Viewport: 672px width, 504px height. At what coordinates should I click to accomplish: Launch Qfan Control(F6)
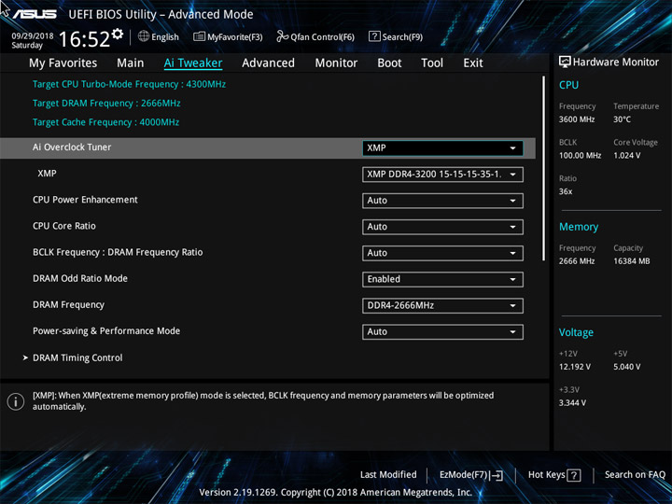(x=315, y=36)
